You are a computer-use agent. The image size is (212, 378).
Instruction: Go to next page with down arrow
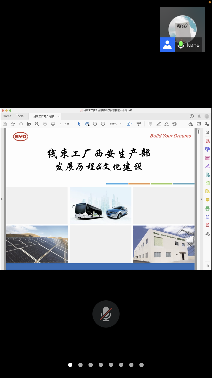point(53,124)
